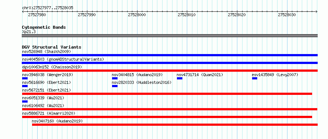The width and height of the screenshot is (328, 139).
Task: Click ruler position 27528030
Action: (x=287, y=15)
